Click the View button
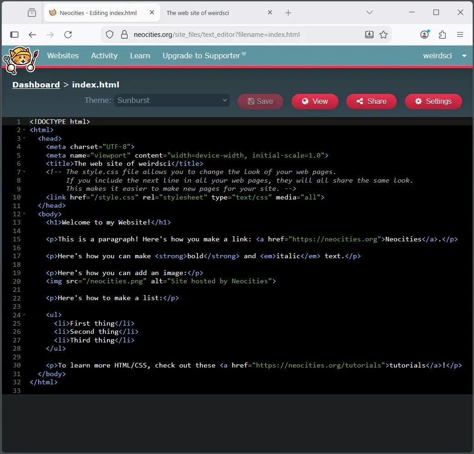Viewport: 474px width, 454px height. pyautogui.click(x=315, y=101)
